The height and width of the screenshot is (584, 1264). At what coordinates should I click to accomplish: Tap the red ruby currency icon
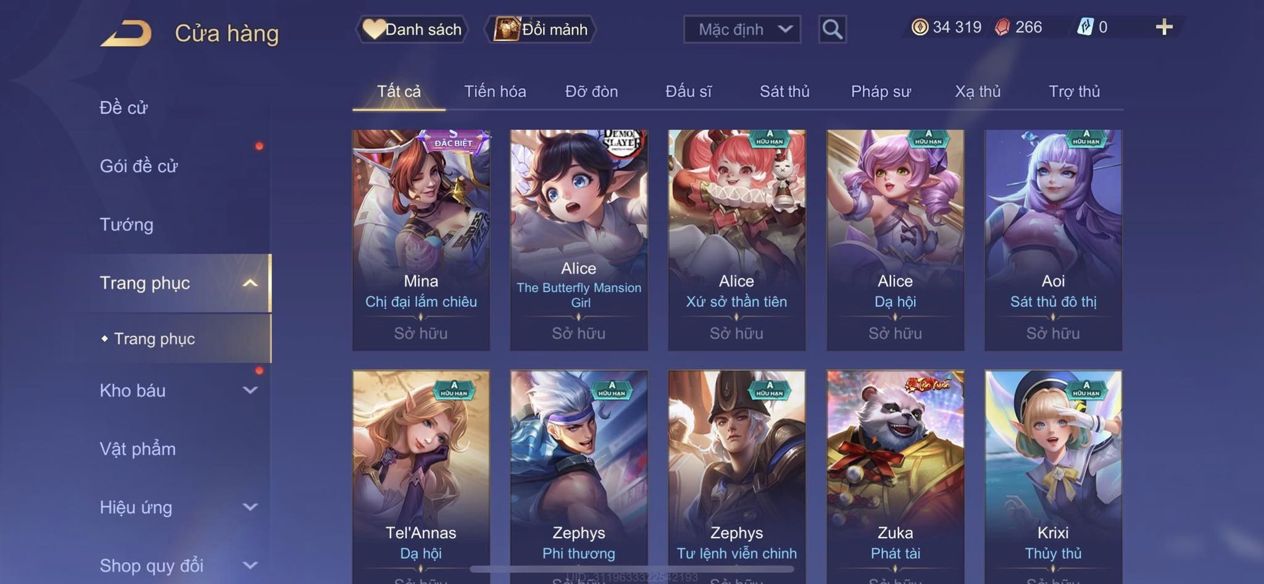point(1002,27)
